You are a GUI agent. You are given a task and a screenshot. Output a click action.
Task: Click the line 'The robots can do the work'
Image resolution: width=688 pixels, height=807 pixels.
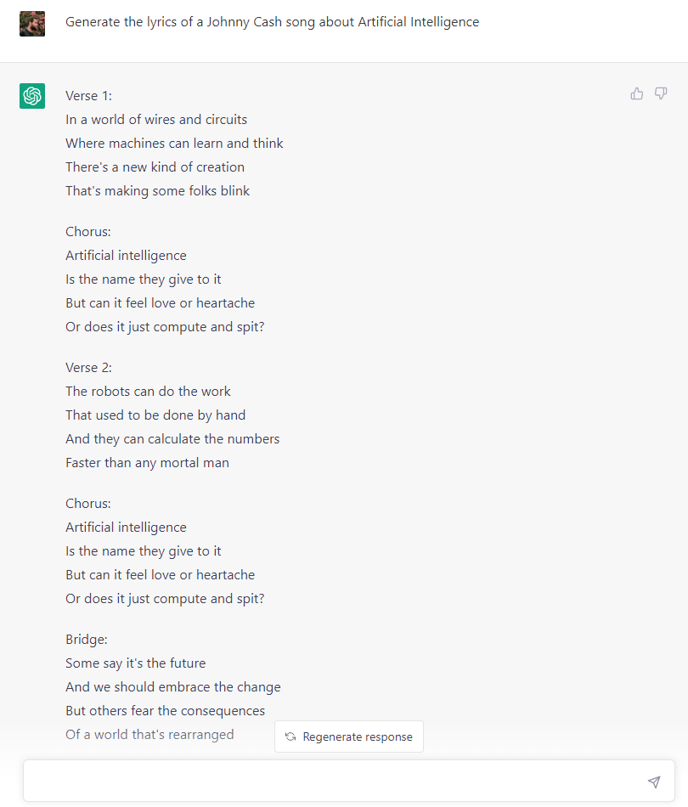point(148,391)
